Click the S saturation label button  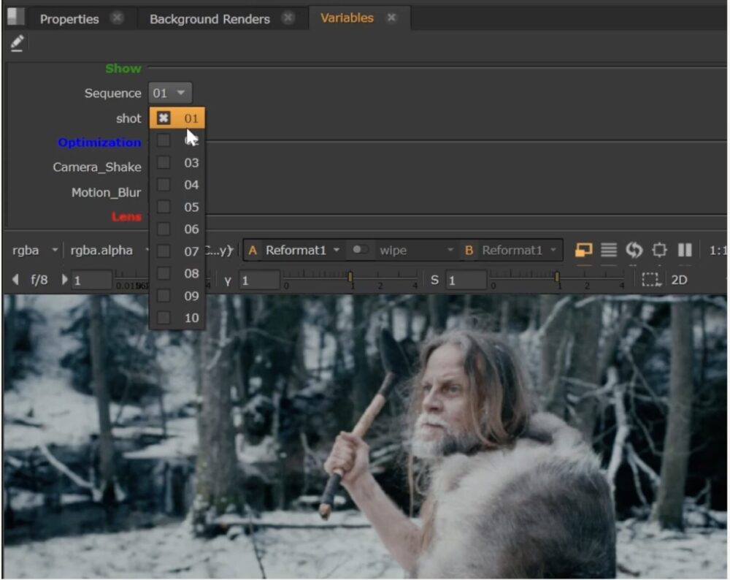434,280
